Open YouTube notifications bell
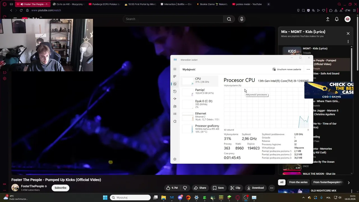This screenshot has height=202, width=359. (337, 19)
